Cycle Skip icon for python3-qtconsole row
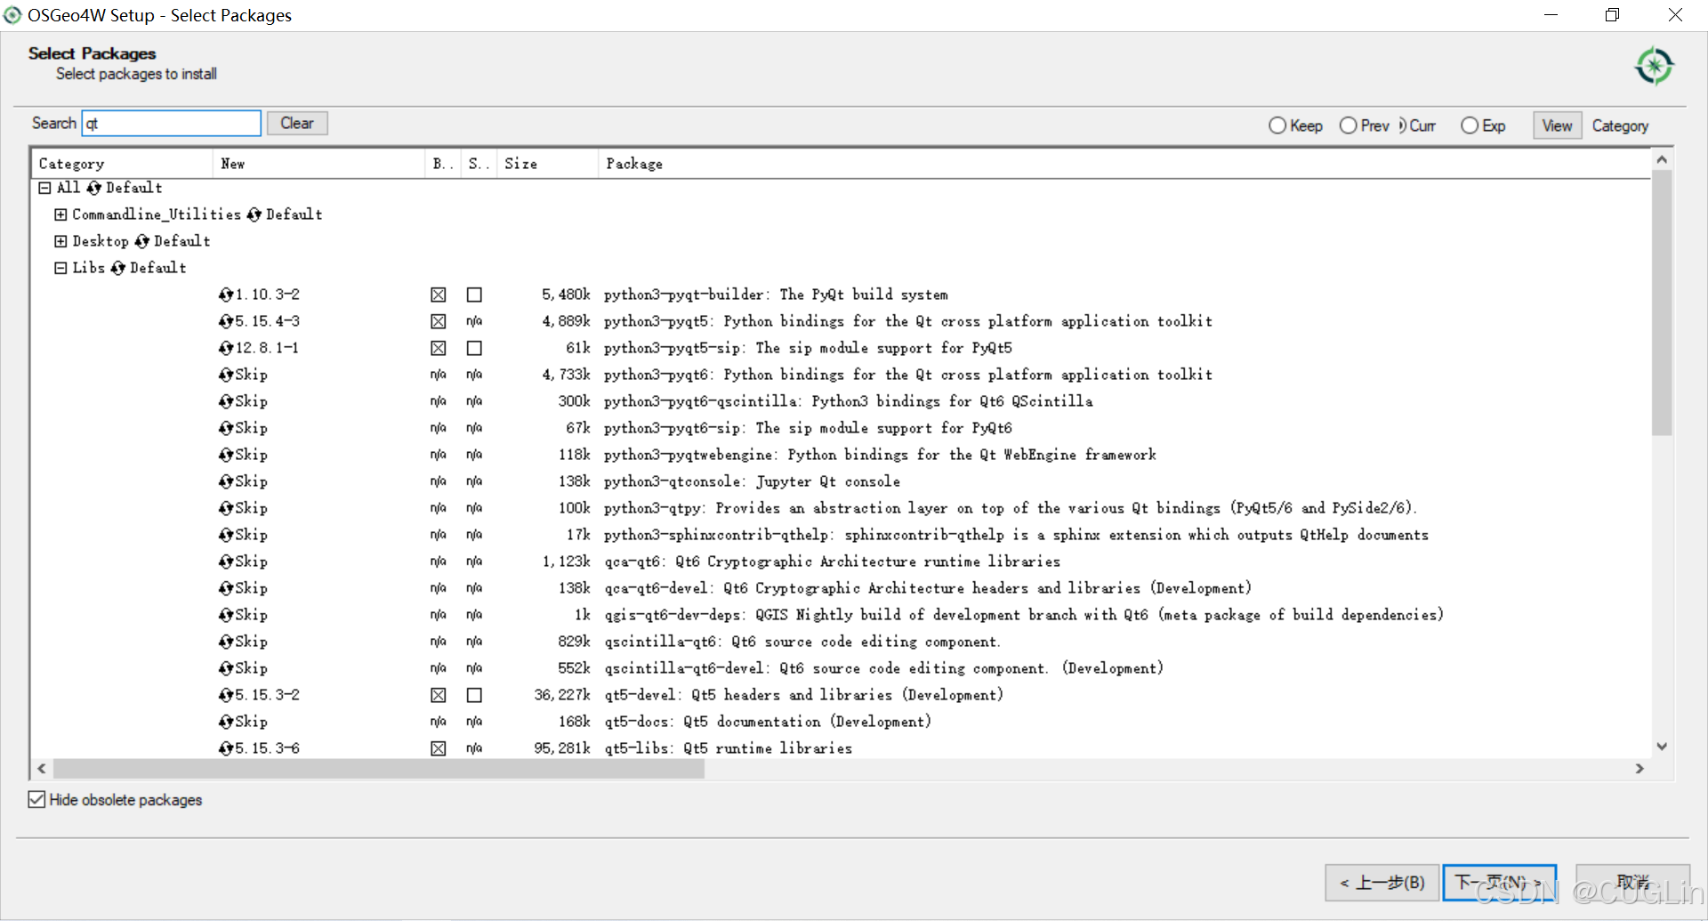Screen dimensions: 1708x921 [x=226, y=481]
